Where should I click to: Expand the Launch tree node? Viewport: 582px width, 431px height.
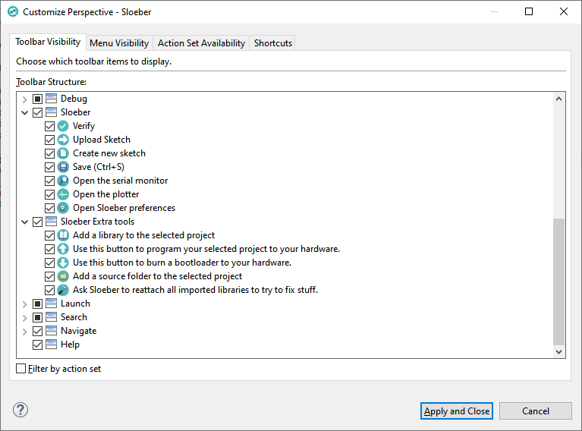tap(25, 304)
